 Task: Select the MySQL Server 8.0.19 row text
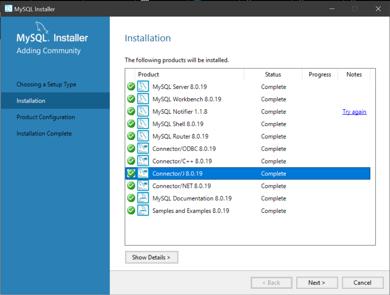click(x=180, y=87)
